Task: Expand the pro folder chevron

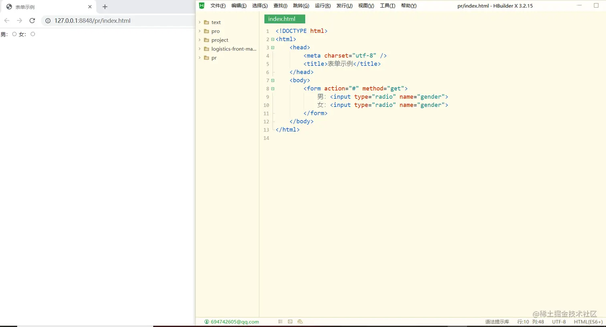Action: [x=200, y=31]
